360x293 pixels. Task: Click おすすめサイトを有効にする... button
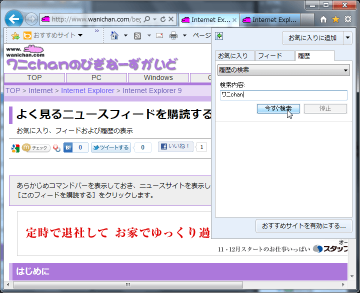click(x=303, y=226)
